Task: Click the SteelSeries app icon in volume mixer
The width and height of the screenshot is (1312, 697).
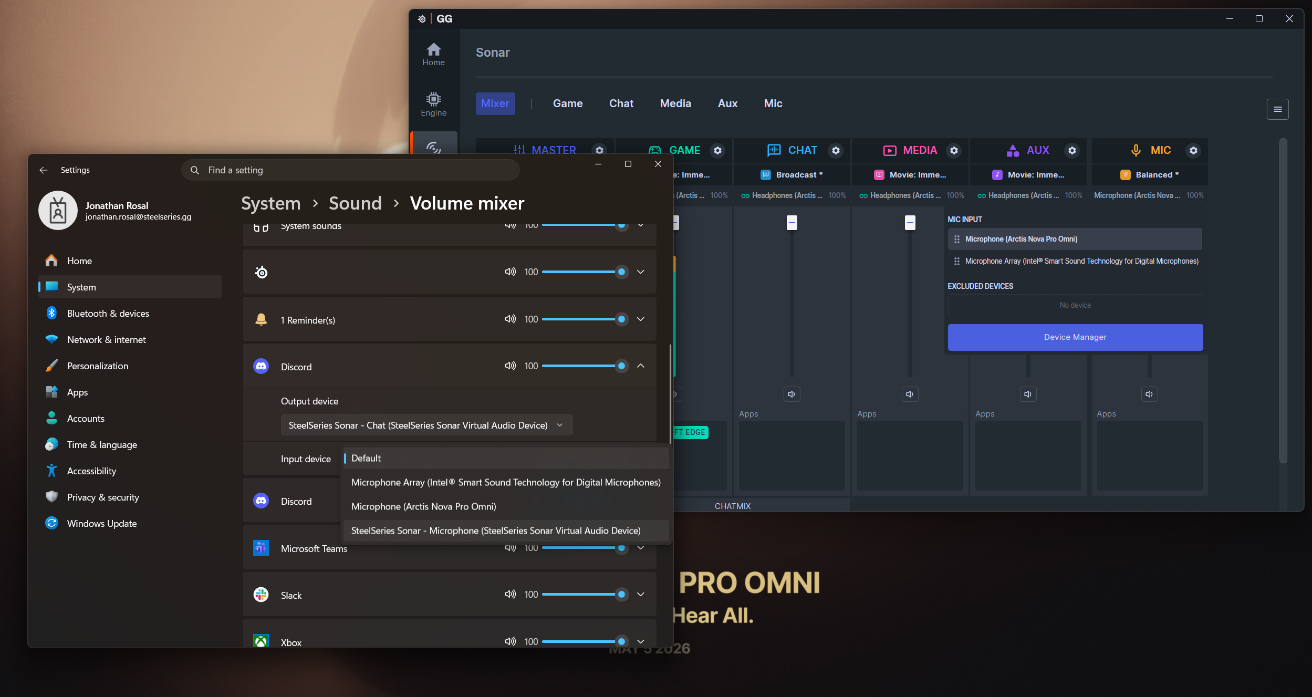Action: click(x=261, y=272)
